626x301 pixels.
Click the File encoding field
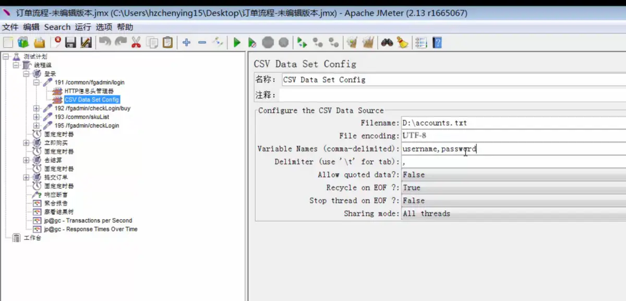(x=513, y=136)
